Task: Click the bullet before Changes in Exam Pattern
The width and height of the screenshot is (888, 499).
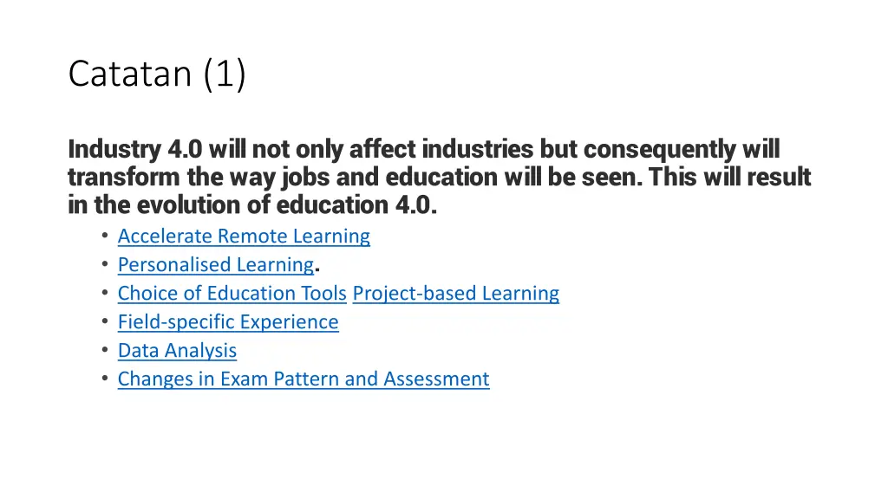Action: pyautogui.click(x=105, y=378)
